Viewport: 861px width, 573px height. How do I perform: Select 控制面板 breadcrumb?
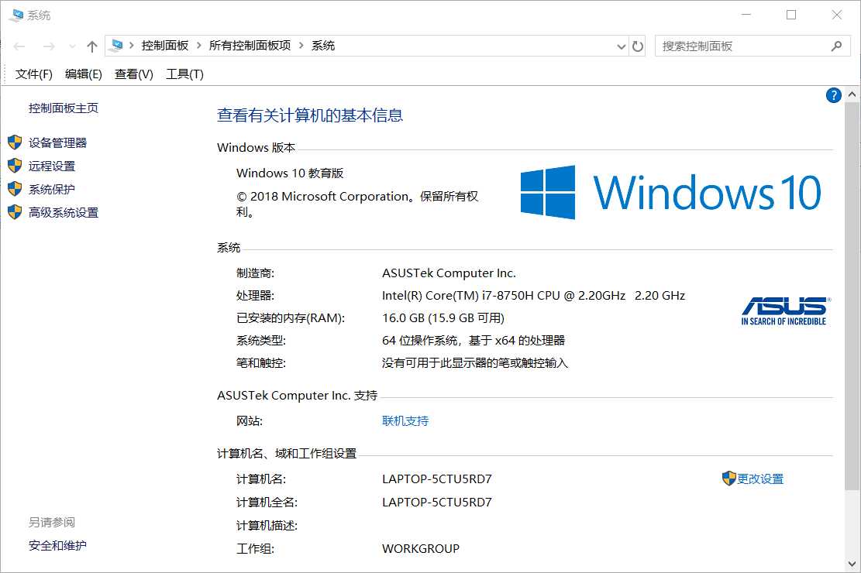click(x=165, y=46)
